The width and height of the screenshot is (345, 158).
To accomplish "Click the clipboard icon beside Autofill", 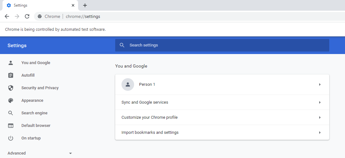I will point(11,75).
